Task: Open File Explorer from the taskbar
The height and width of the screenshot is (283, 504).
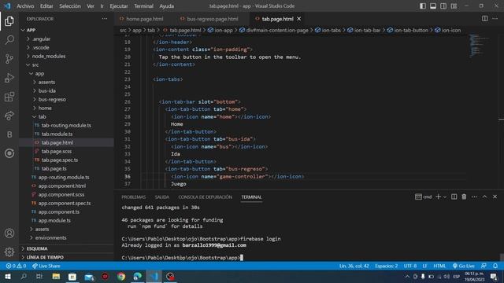Action: [x=56, y=277]
